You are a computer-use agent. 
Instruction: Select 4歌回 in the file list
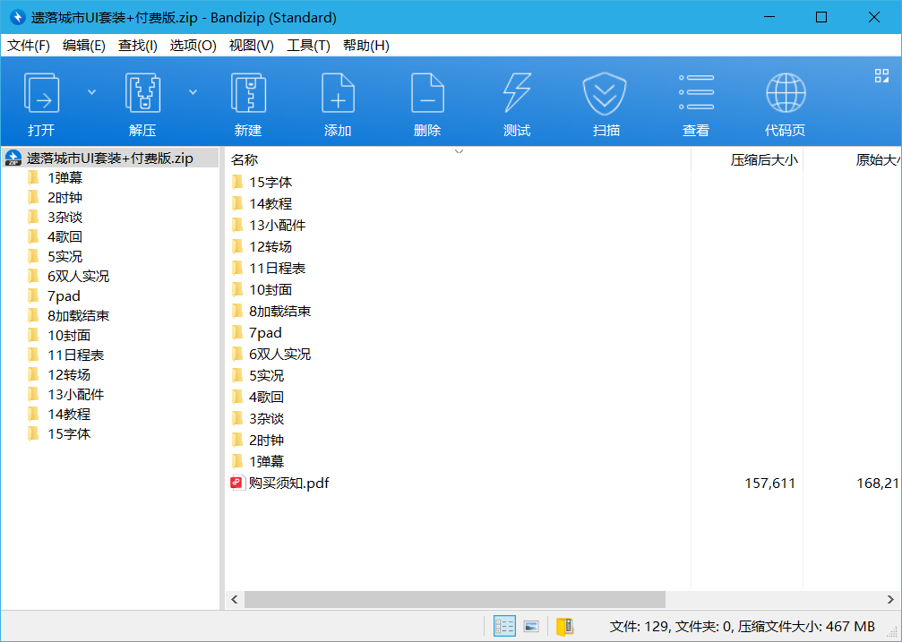click(x=266, y=397)
